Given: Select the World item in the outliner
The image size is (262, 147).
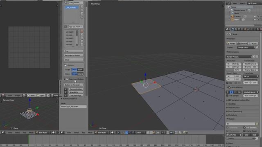Looking at the screenshot, I should pyautogui.click(x=237, y=13).
